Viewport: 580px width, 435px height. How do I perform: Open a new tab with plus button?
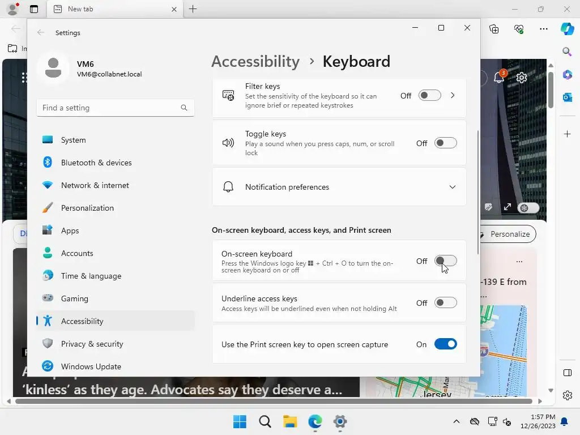coord(193,9)
